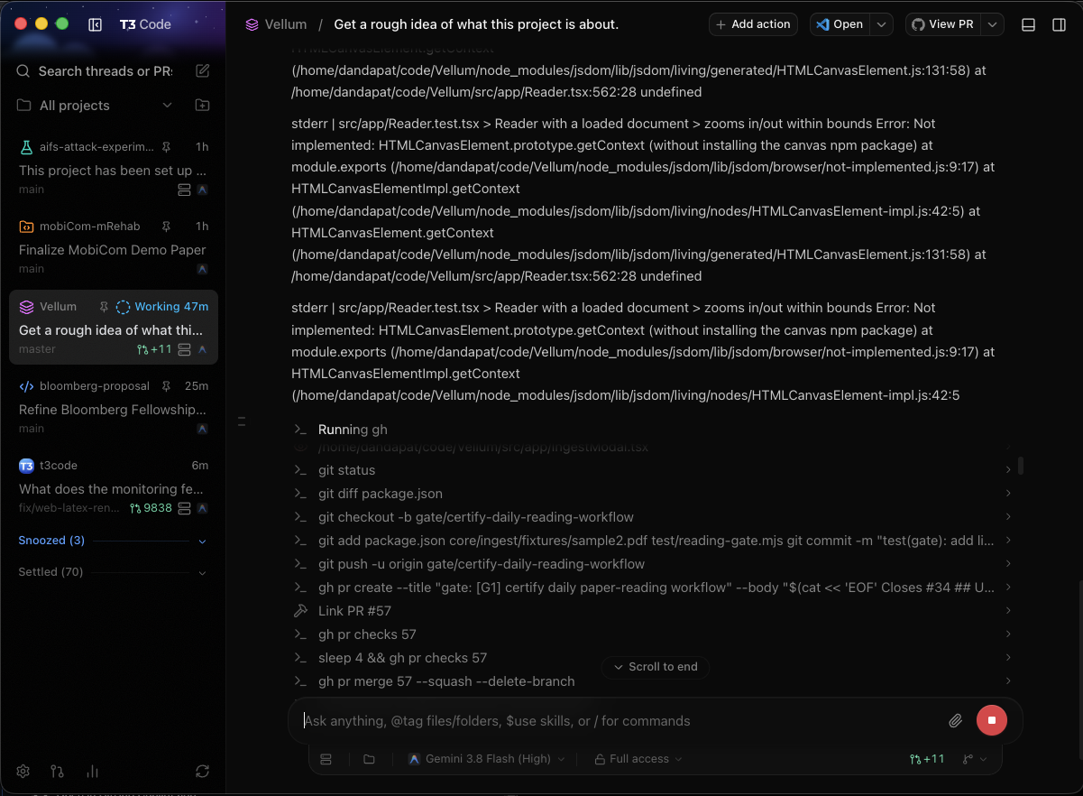
Task: Stop the running task with red button
Action: point(992,720)
